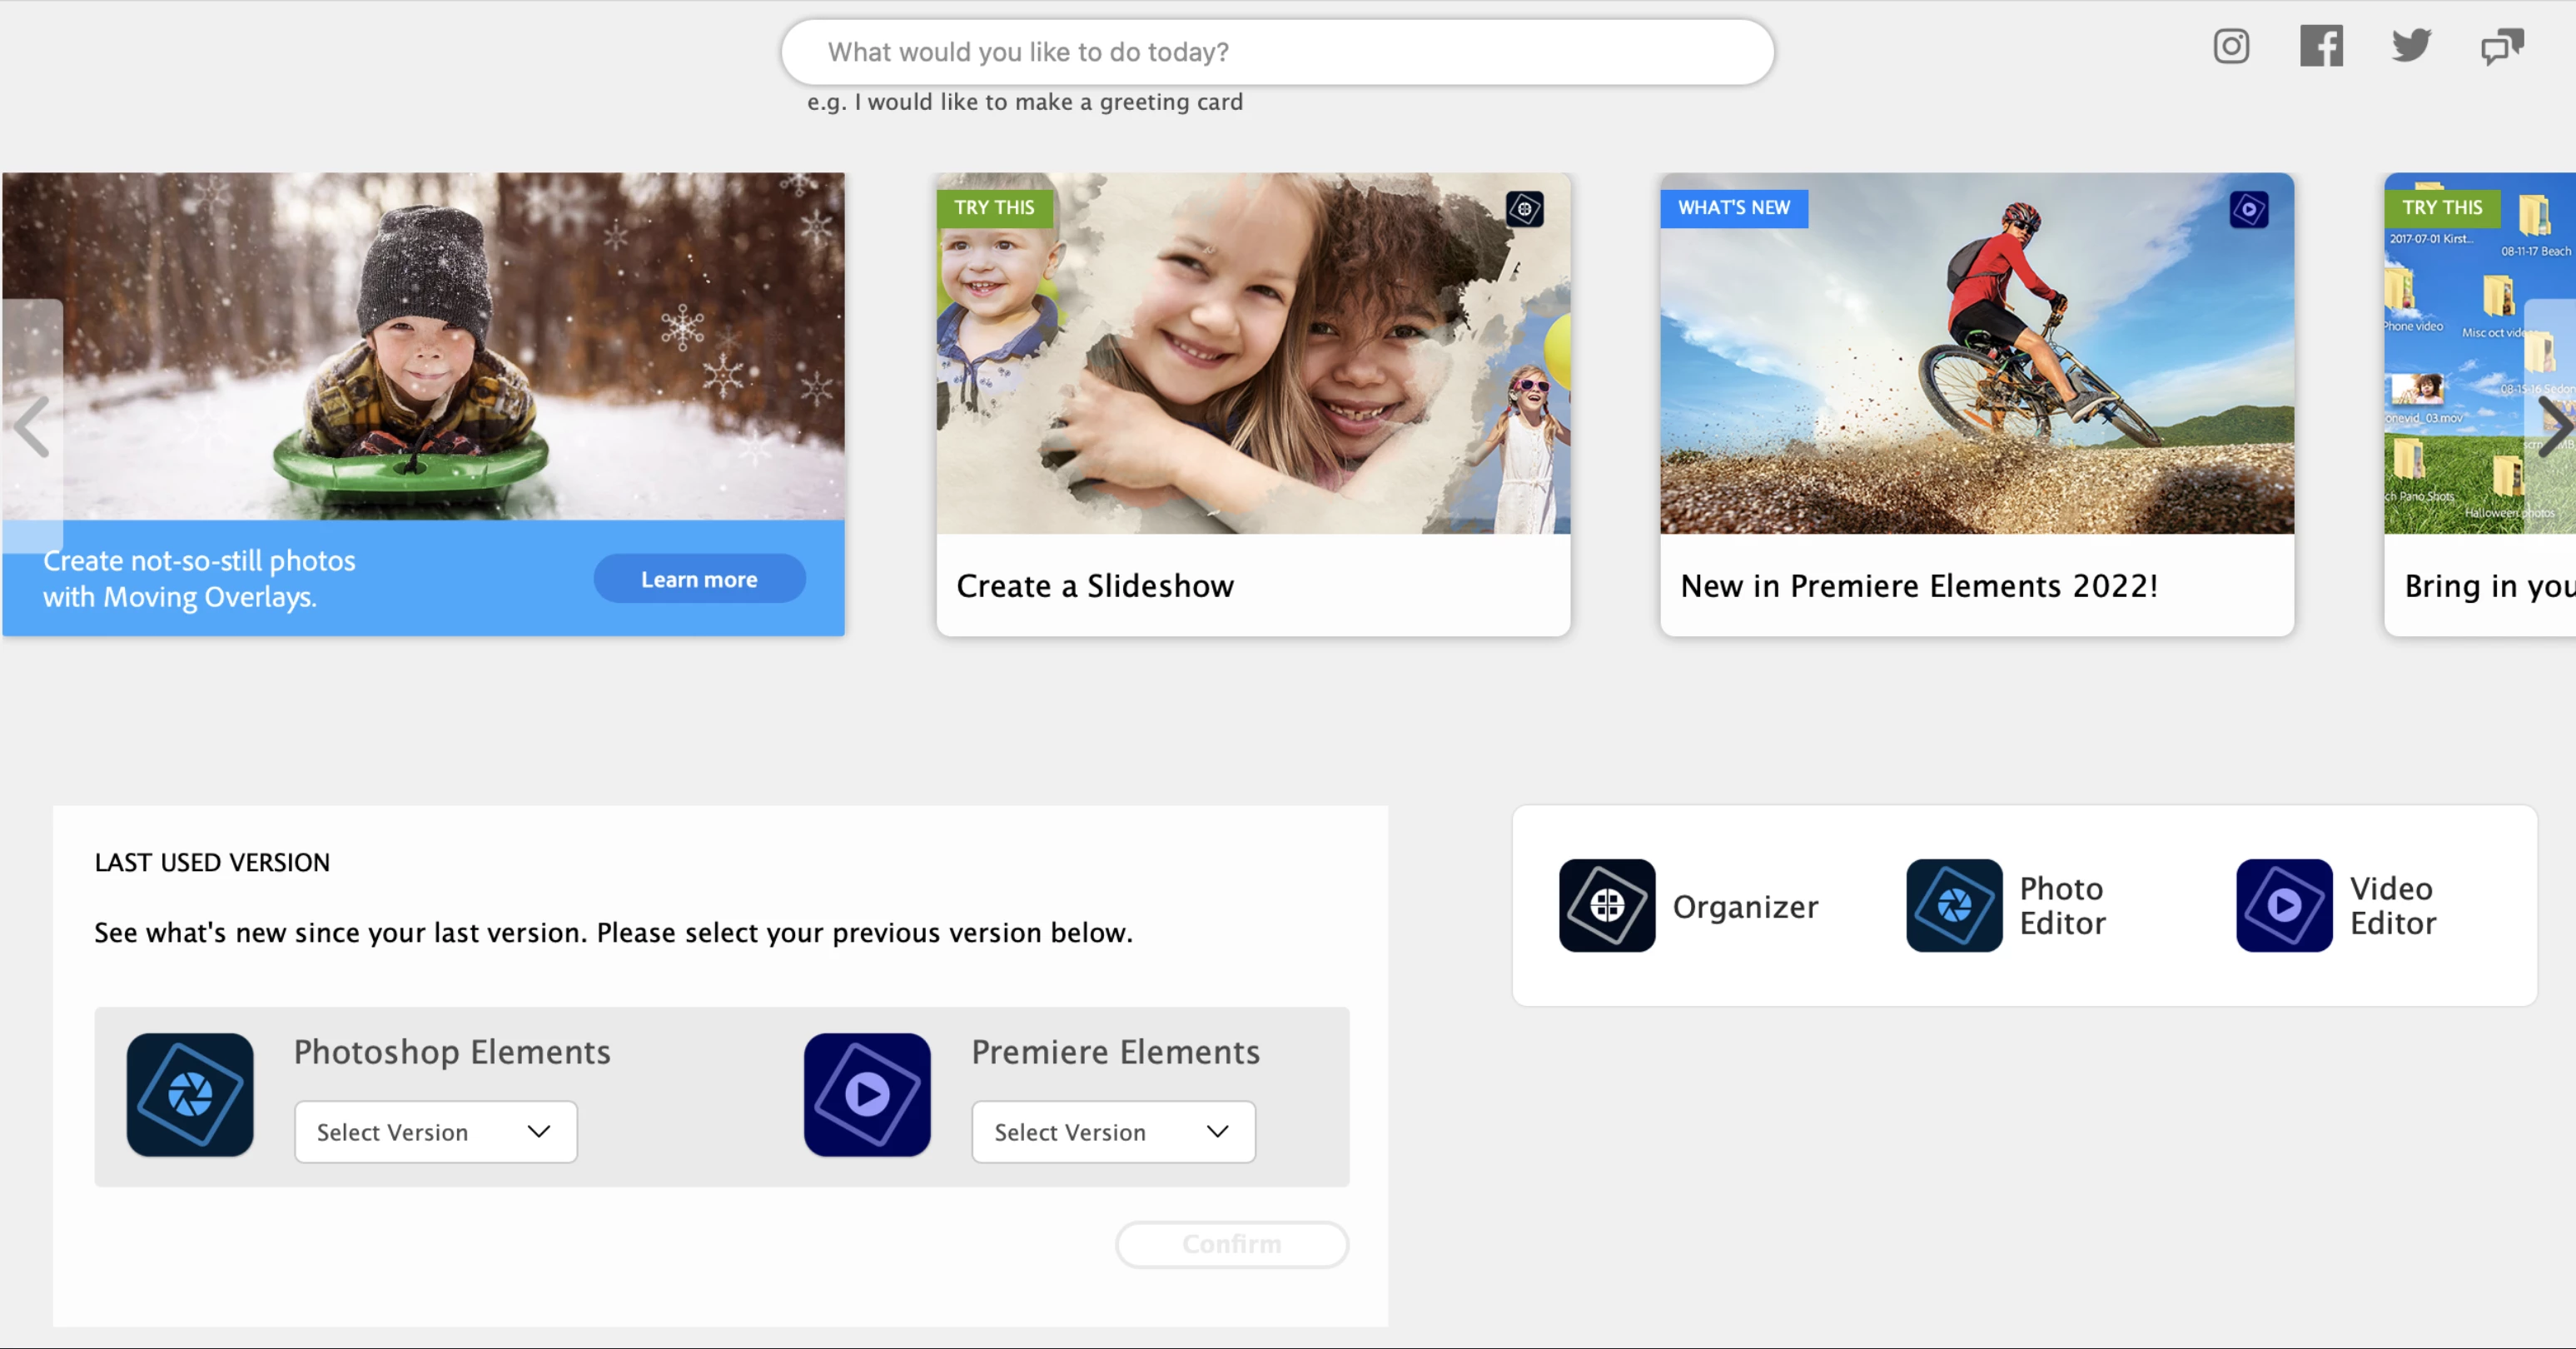Click the Learn more button
Viewport: 2576px width, 1349px height.
(x=699, y=579)
